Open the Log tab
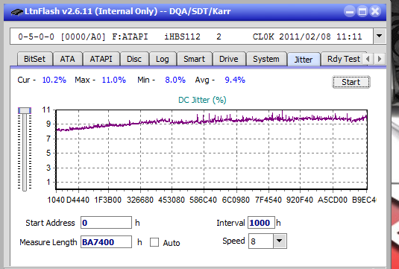This screenshot has height=269, width=399. point(163,59)
